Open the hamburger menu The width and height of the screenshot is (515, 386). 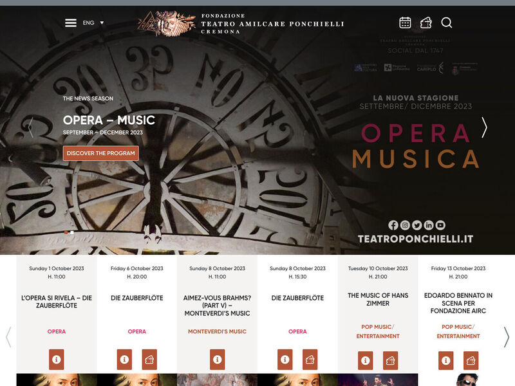pyautogui.click(x=71, y=23)
